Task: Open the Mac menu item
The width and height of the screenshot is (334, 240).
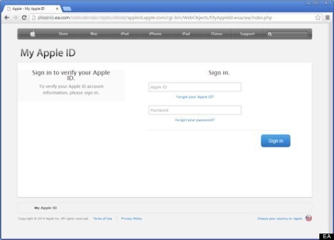Action: click(x=94, y=34)
